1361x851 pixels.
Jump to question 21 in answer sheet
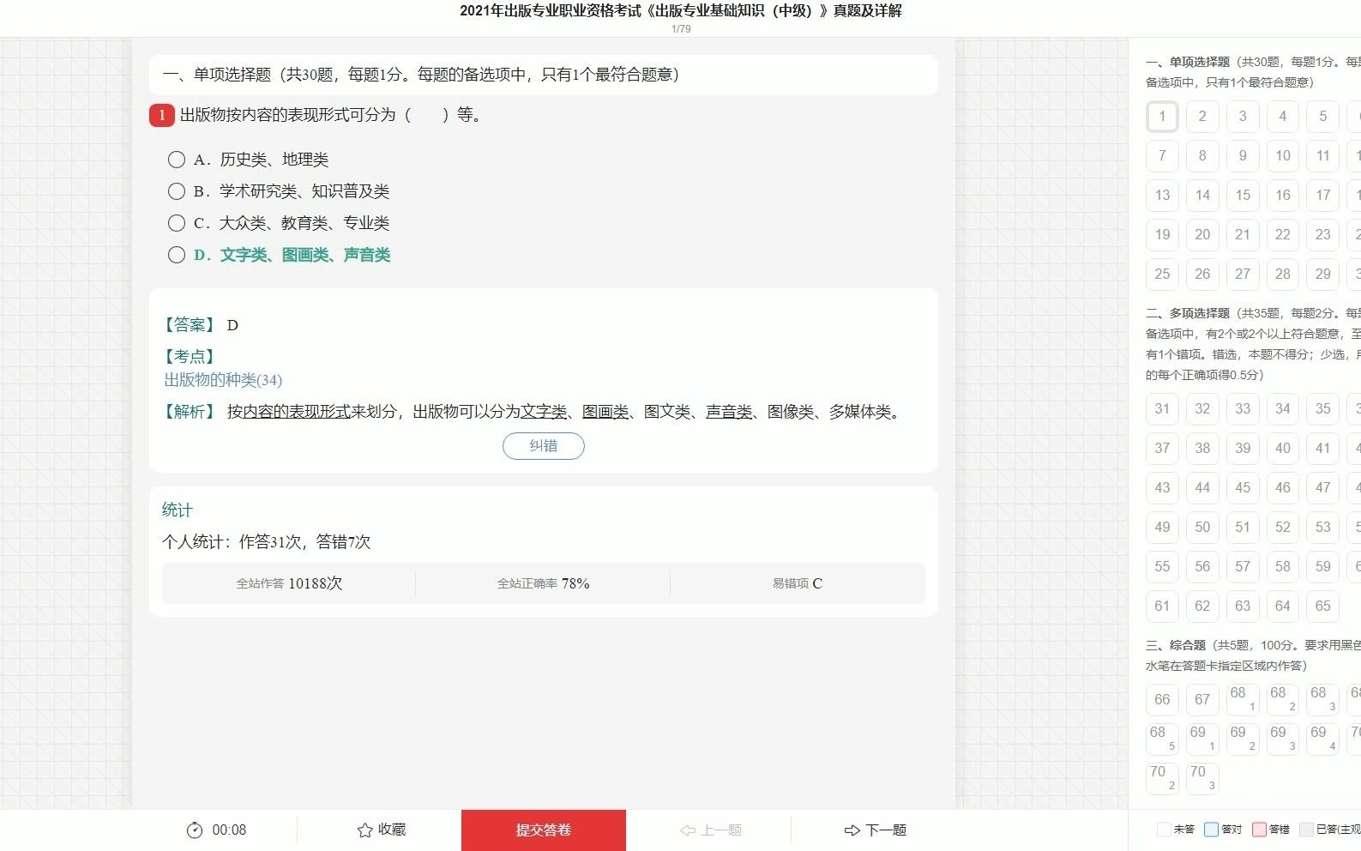1243,235
